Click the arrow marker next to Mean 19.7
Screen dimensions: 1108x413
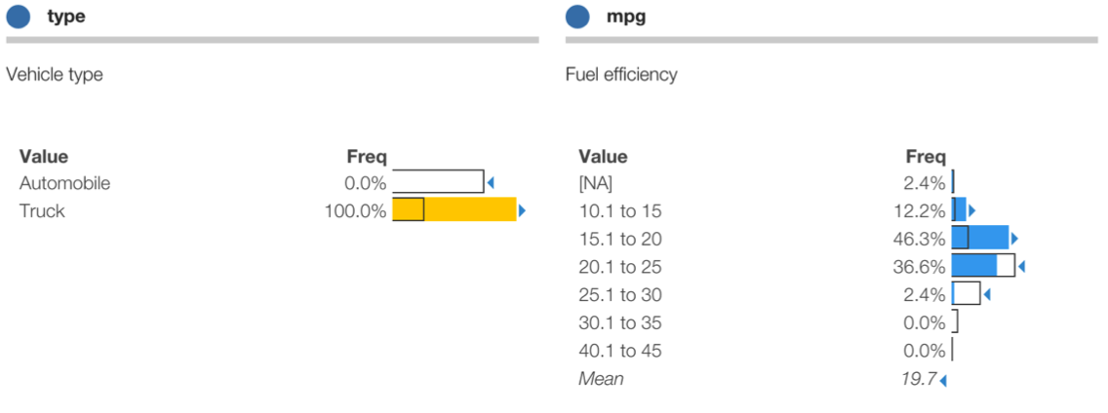(x=943, y=379)
